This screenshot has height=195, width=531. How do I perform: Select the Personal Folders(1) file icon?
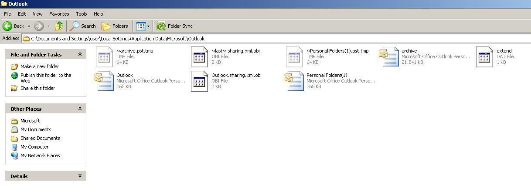(294, 81)
